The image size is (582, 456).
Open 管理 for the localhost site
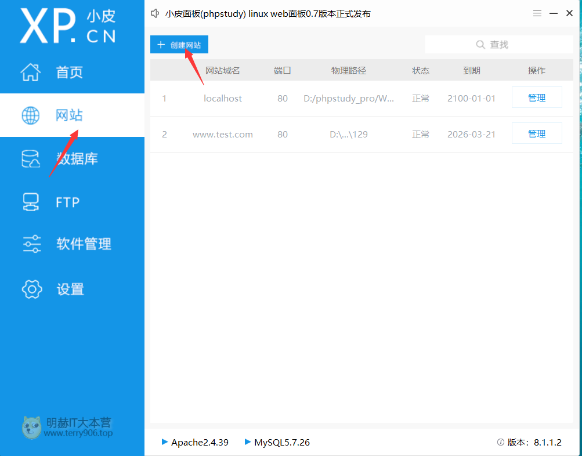[x=537, y=97]
